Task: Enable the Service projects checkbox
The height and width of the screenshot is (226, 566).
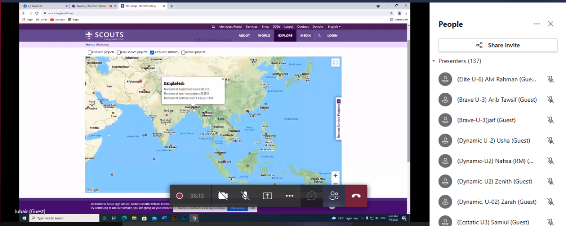Action: click(x=90, y=52)
